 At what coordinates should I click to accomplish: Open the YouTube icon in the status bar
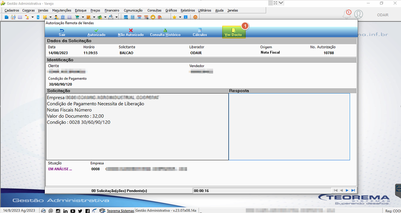[x=73, y=211]
